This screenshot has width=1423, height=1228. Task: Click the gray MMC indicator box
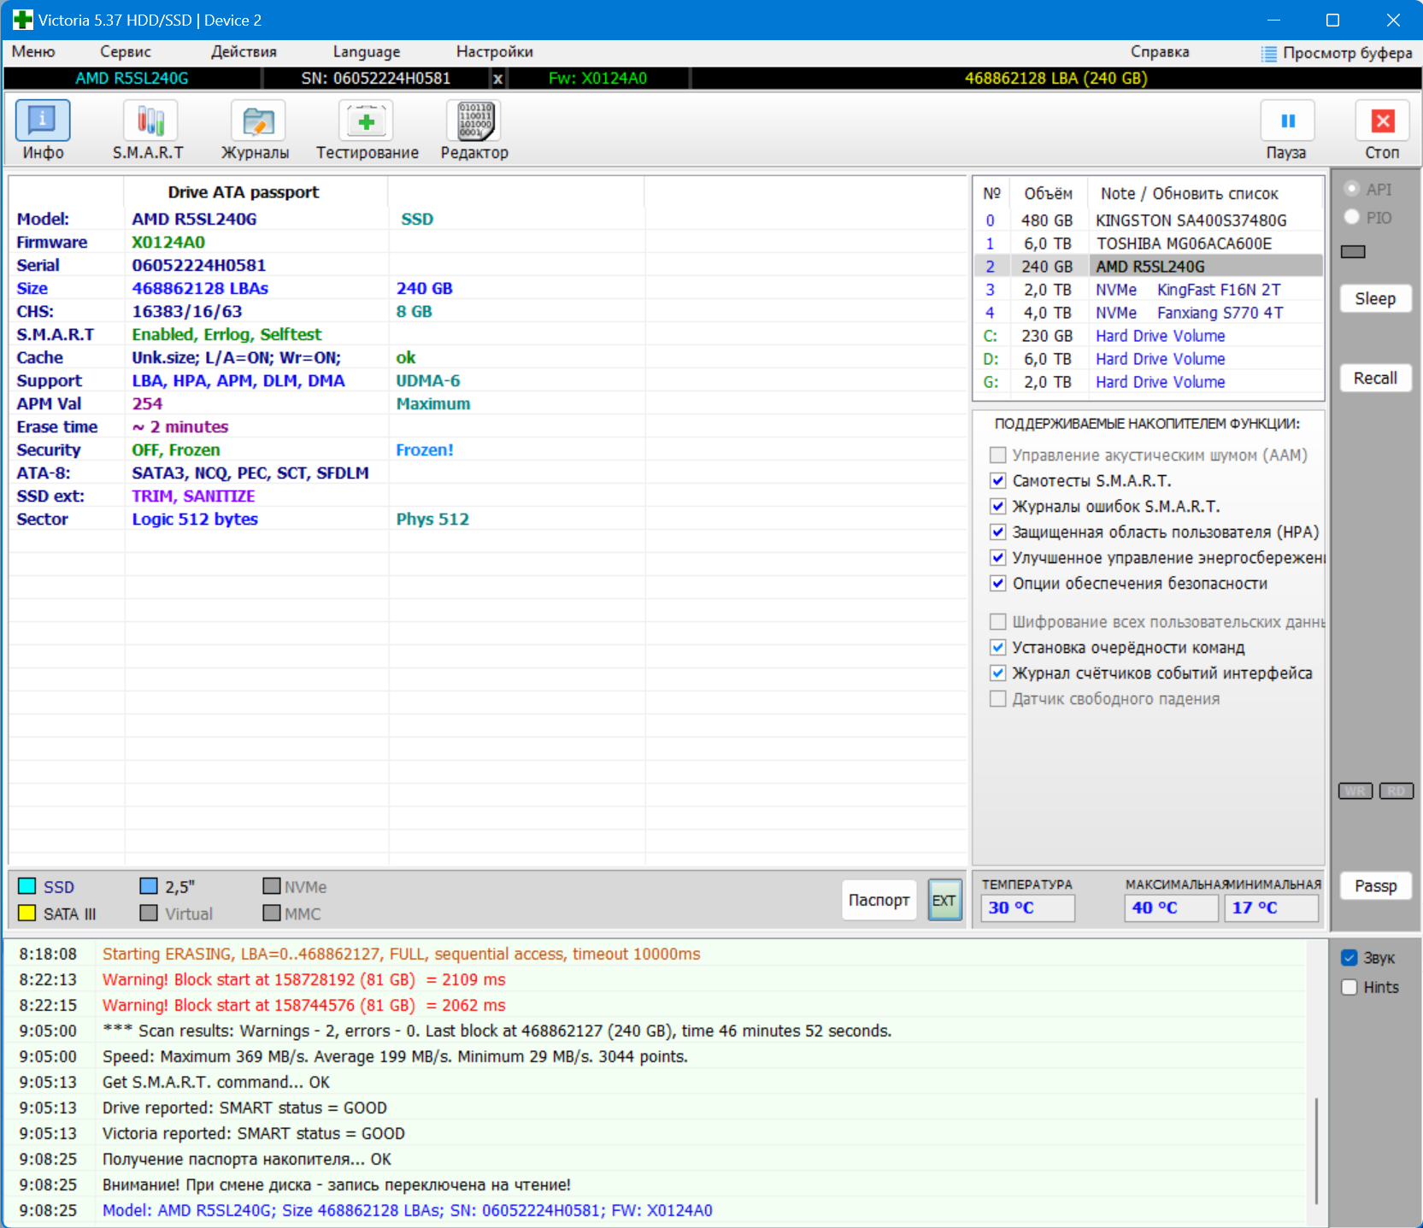pyautogui.click(x=272, y=913)
